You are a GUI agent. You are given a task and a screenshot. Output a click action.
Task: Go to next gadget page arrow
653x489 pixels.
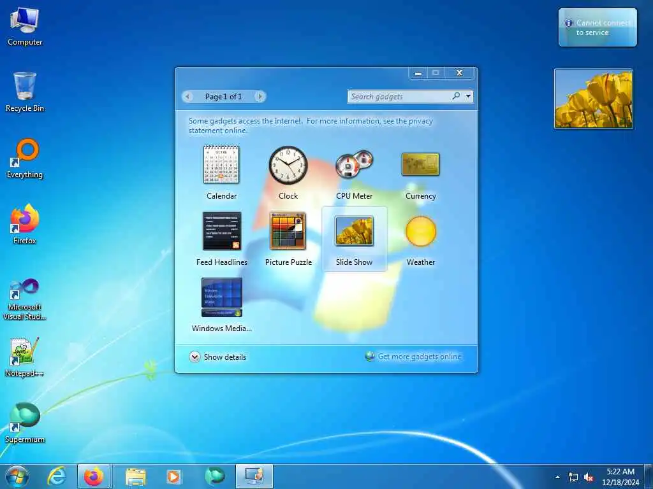pyautogui.click(x=260, y=97)
